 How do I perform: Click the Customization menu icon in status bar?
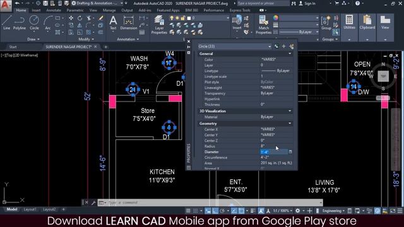click(x=400, y=211)
